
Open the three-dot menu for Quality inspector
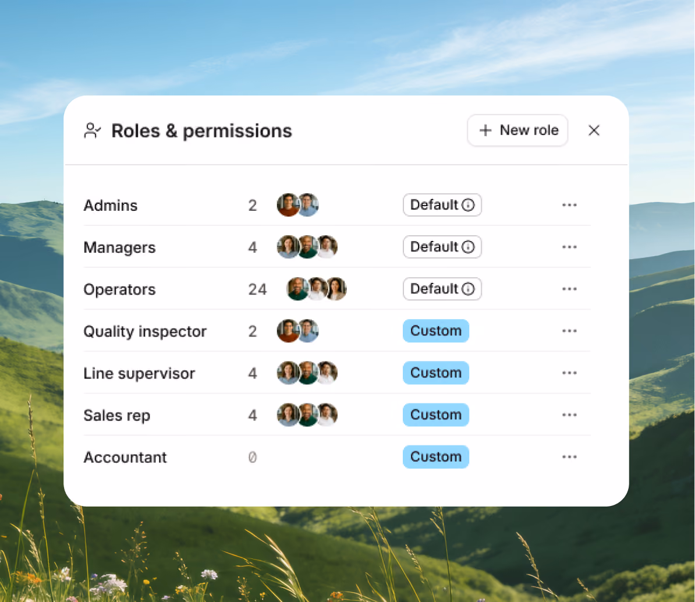569,331
